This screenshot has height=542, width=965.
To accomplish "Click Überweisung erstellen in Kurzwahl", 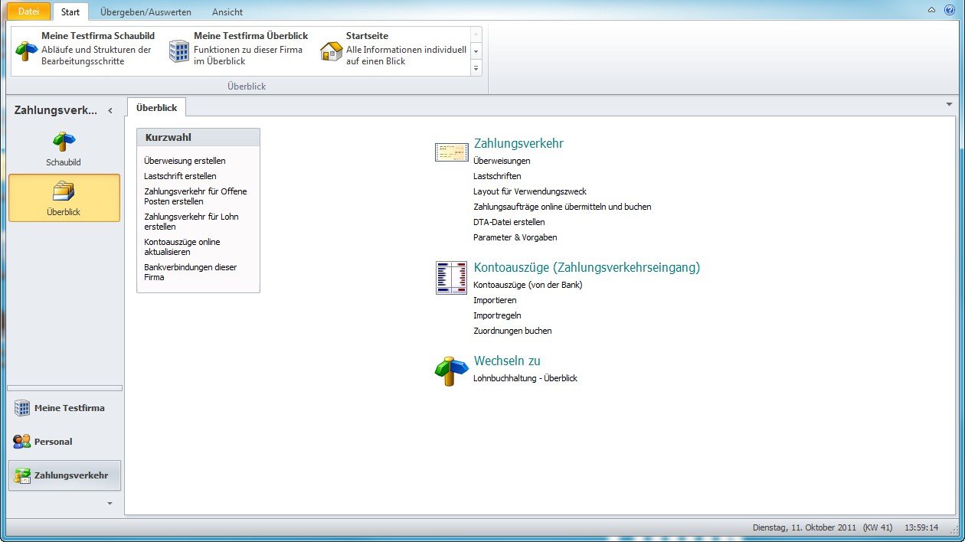I will pos(185,161).
